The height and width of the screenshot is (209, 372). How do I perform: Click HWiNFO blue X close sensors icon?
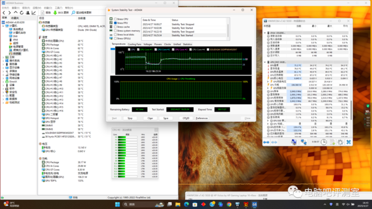tap(349, 142)
